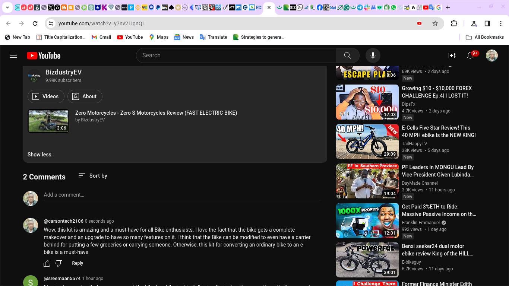This screenshot has width=509, height=286.
Task: Open the News bookmark
Action: coord(184,37)
